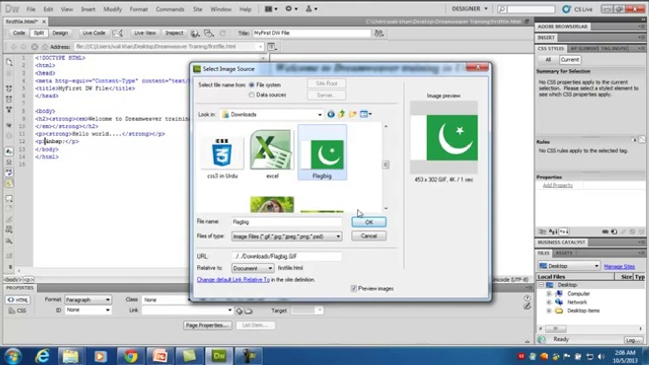Open the File menu
The height and width of the screenshot is (365, 649).
31,9
